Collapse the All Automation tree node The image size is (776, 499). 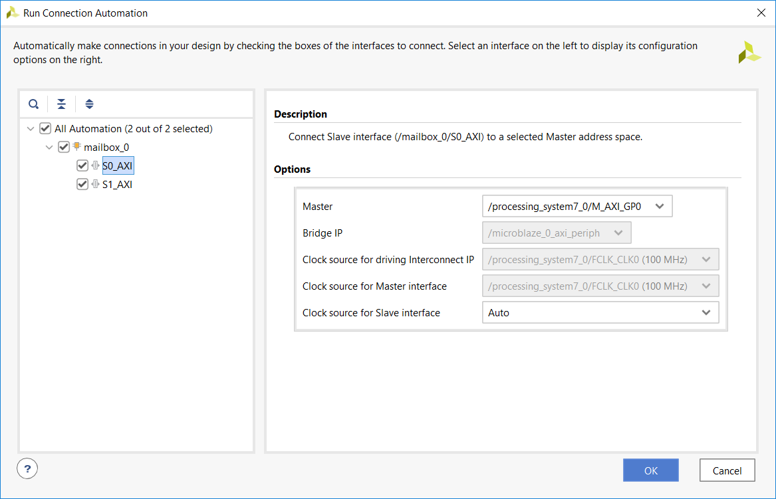[31, 129]
